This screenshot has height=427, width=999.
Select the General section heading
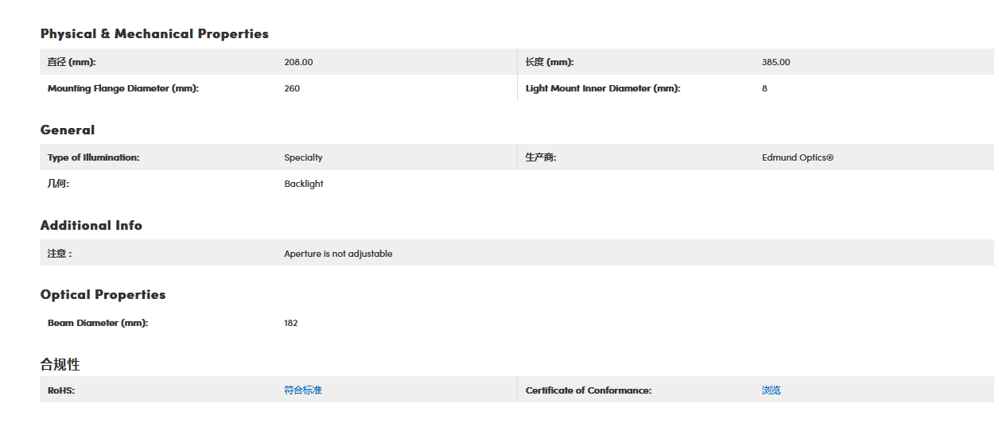point(68,130)
